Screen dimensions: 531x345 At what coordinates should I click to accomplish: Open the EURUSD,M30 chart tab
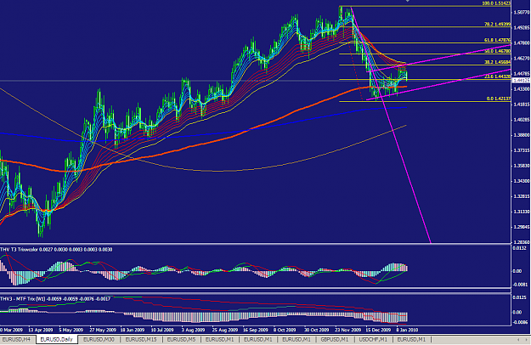(x=99, y=339)
